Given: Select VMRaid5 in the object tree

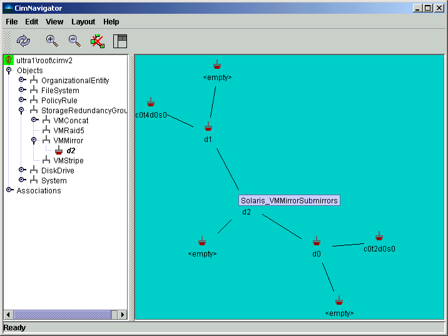Looking at the screenshot, I should (68, 131).
